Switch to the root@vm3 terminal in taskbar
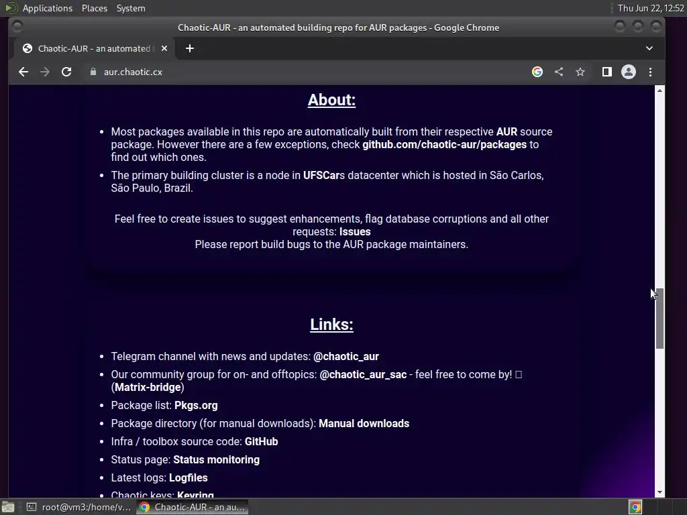This screenshot has height=515, width=687. pyautogui.click(x=79, y=507)
